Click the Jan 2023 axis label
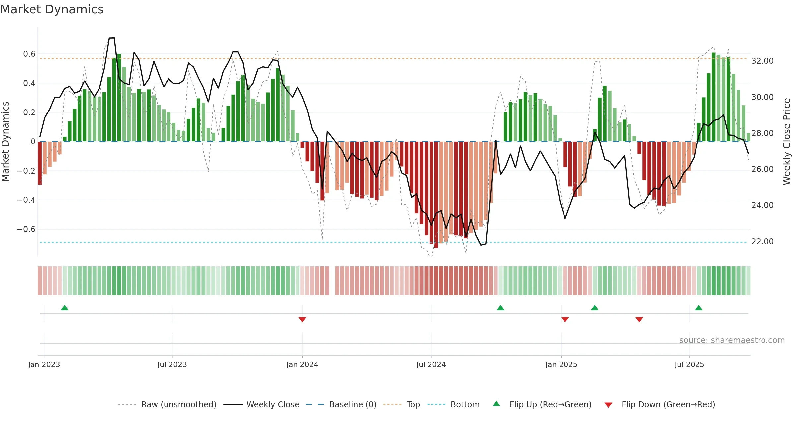 (44, 364)
